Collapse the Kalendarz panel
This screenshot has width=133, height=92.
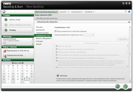click(x=32, y=60)
